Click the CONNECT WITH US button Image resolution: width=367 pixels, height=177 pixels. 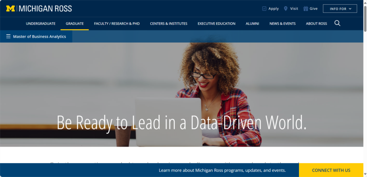coord(331,170)
